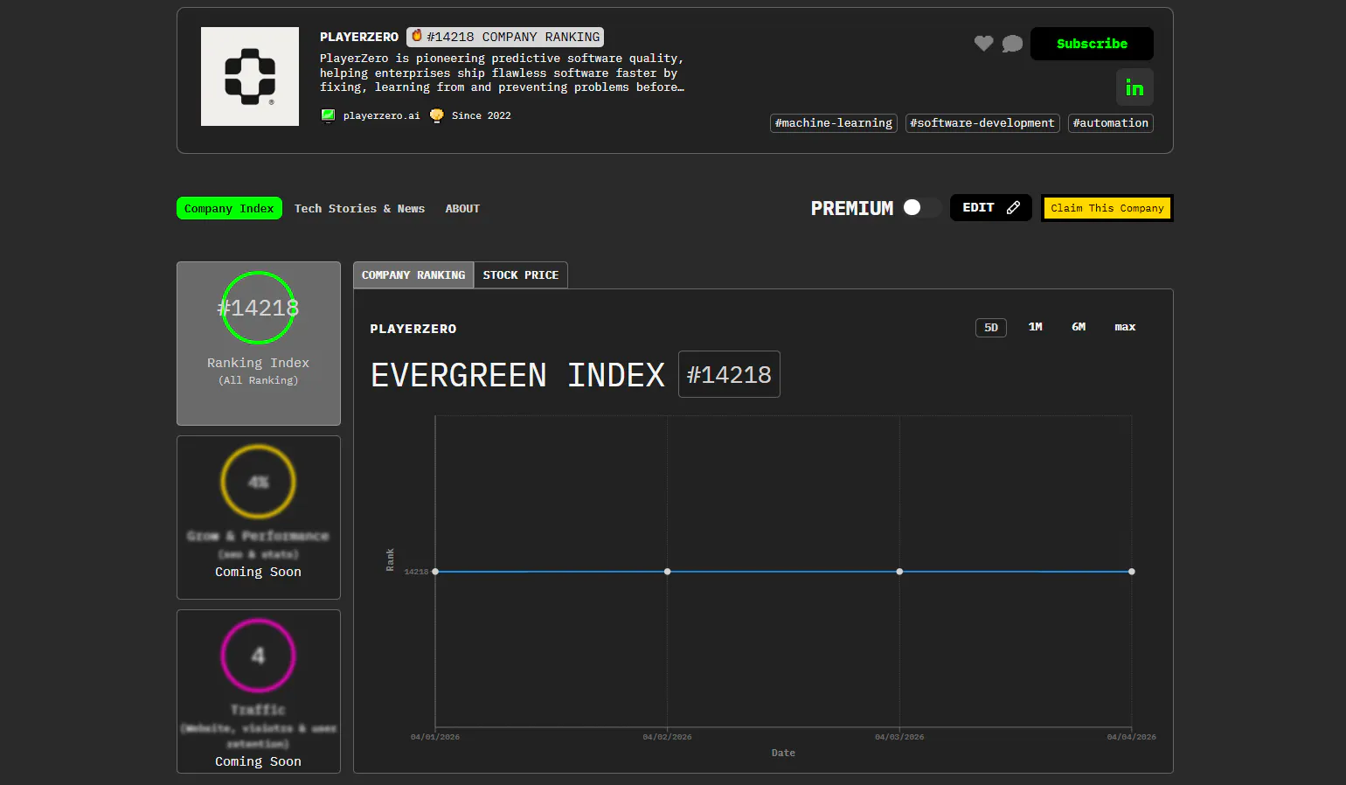Screen dimensions: 1346x785
Task: Show the max chart range
Action: (x=1125, y=327)
